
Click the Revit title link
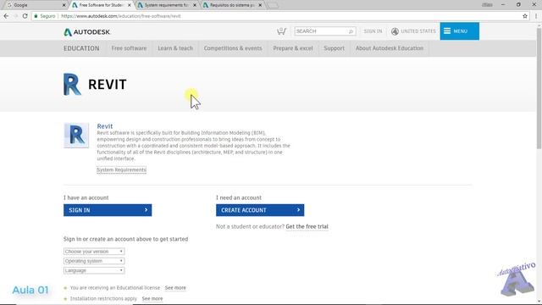click(x=105, y=126)
